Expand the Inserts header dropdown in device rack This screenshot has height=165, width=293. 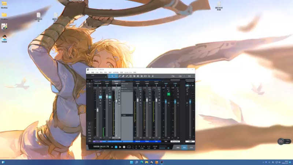tap(131, 81)
